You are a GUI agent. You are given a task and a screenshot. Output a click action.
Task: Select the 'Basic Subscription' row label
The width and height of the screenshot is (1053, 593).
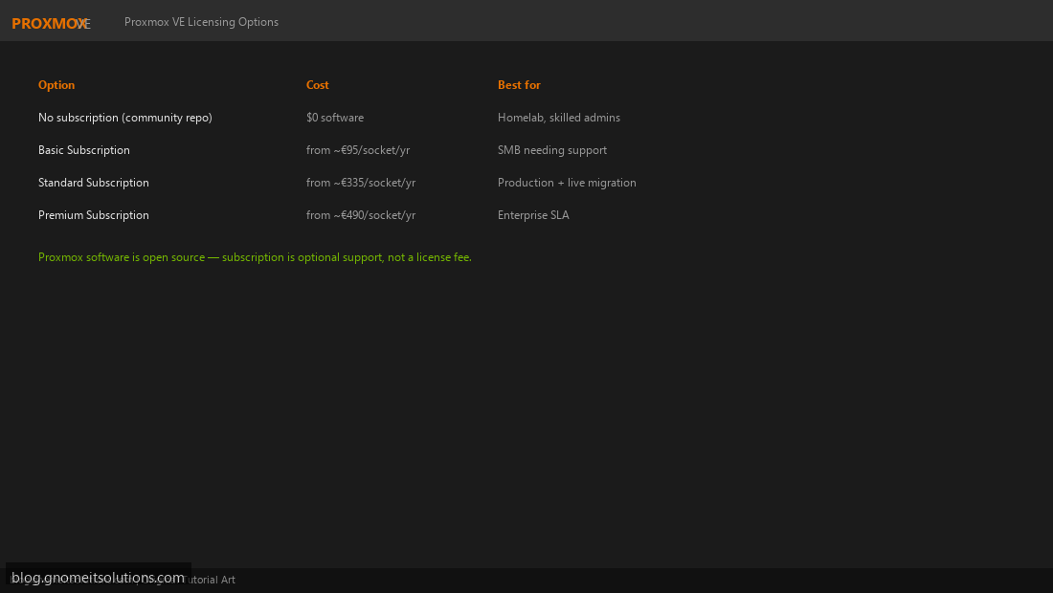point(84,150)
